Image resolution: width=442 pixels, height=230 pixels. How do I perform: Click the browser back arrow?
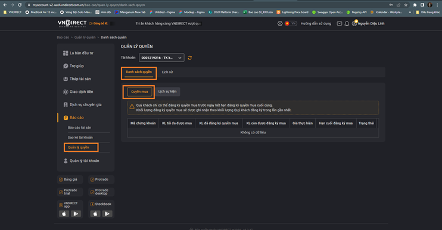coord(5,5)
